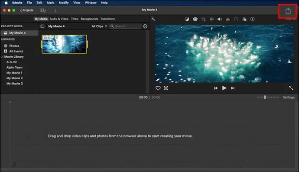Open the speed adjustment tool
This screenshot has width=299, height=172.
pos(236,19)
